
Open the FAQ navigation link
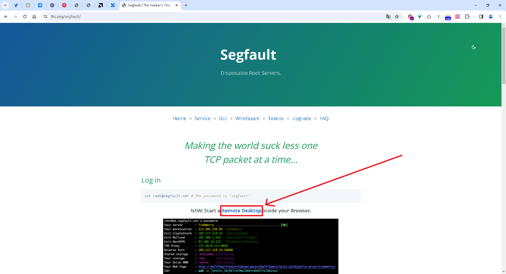tap(324, 119)
